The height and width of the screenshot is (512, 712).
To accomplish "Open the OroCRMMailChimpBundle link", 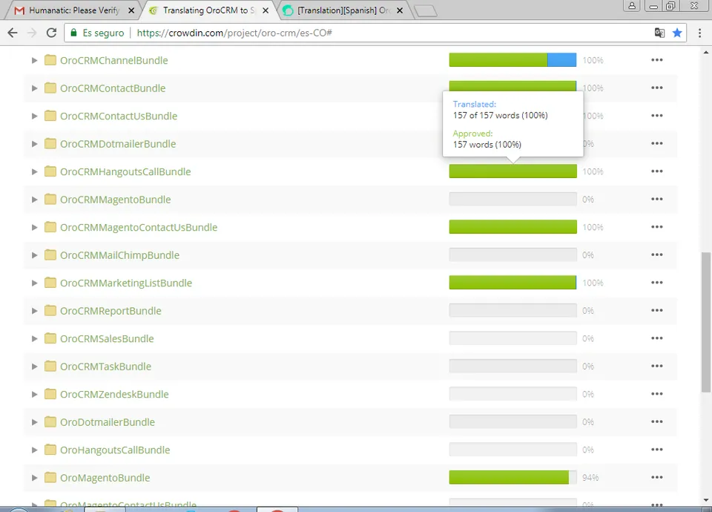I will [119, 255].
